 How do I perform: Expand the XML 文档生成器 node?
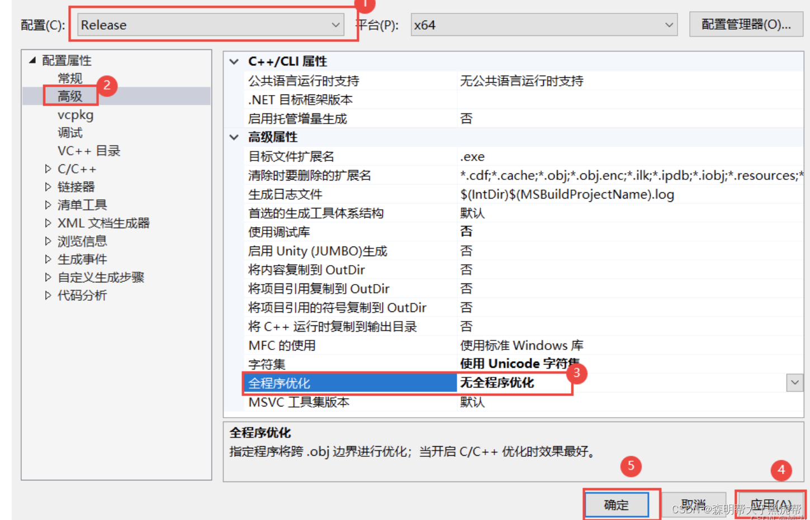pos(48,223)
